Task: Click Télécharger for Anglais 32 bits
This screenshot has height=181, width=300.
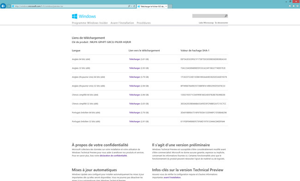Action: tap(134, 68)
